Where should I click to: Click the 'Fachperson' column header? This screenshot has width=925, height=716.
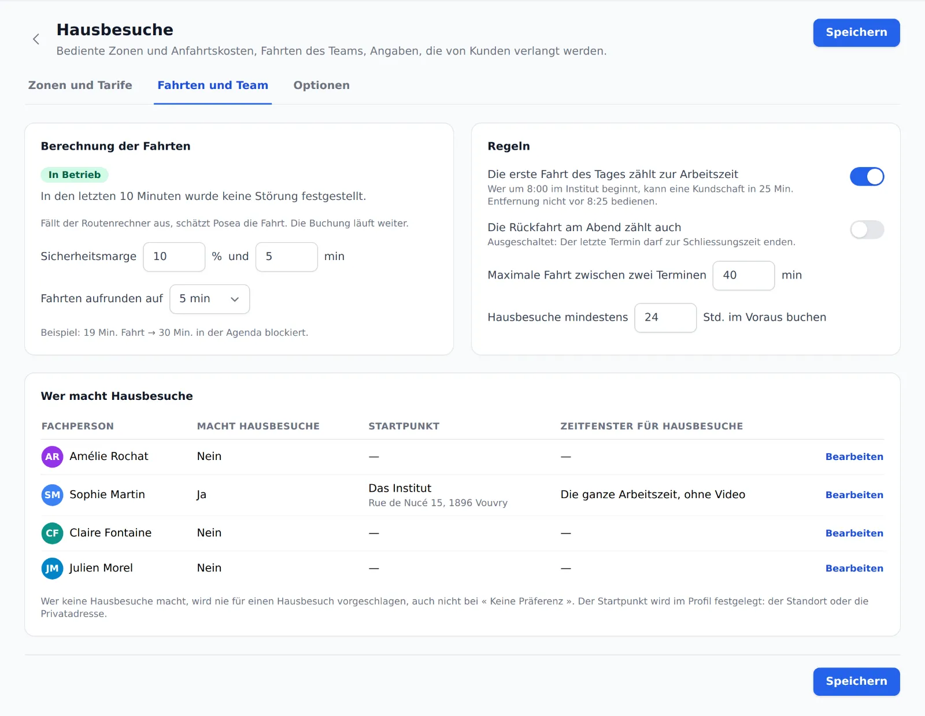[77, 426]
